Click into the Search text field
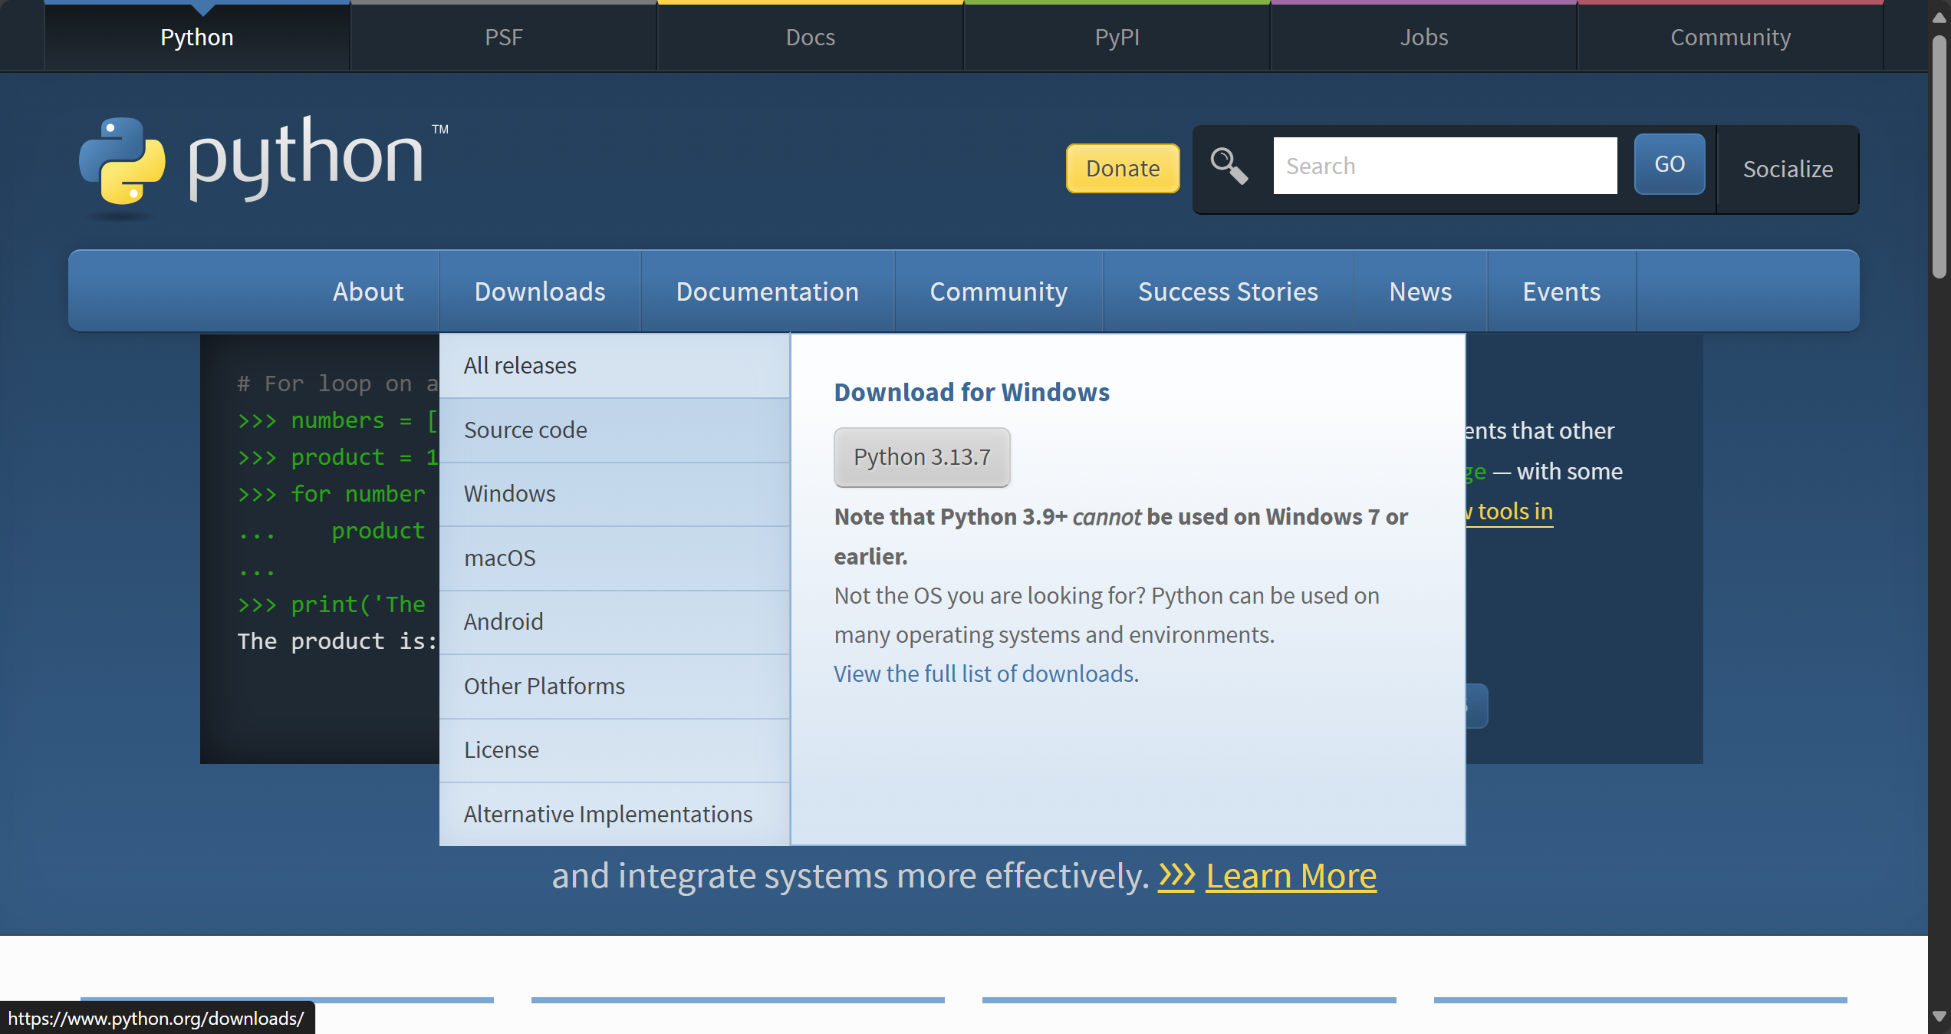The width and height of the screenshot is (1951, 1034). [1445, 166]
